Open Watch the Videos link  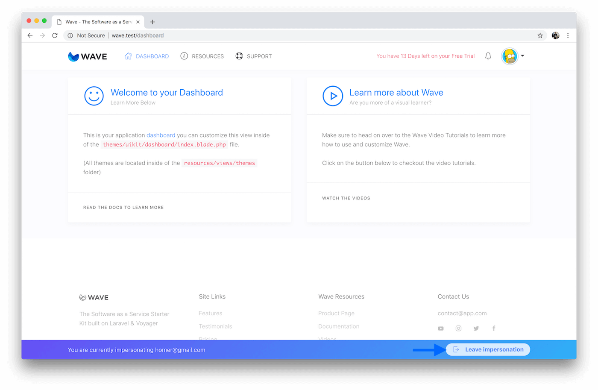click(x=346, y=198)
